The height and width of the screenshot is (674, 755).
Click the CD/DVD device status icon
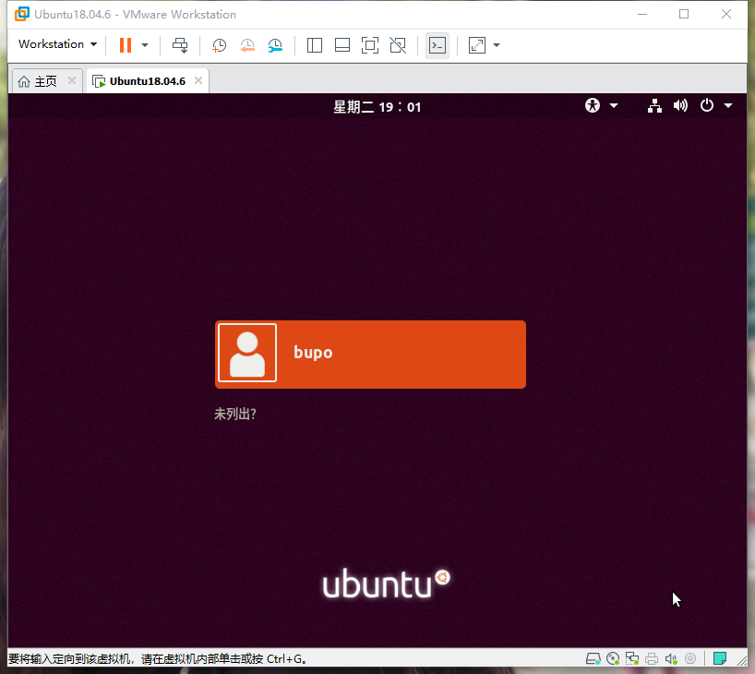tap(613, 657)
